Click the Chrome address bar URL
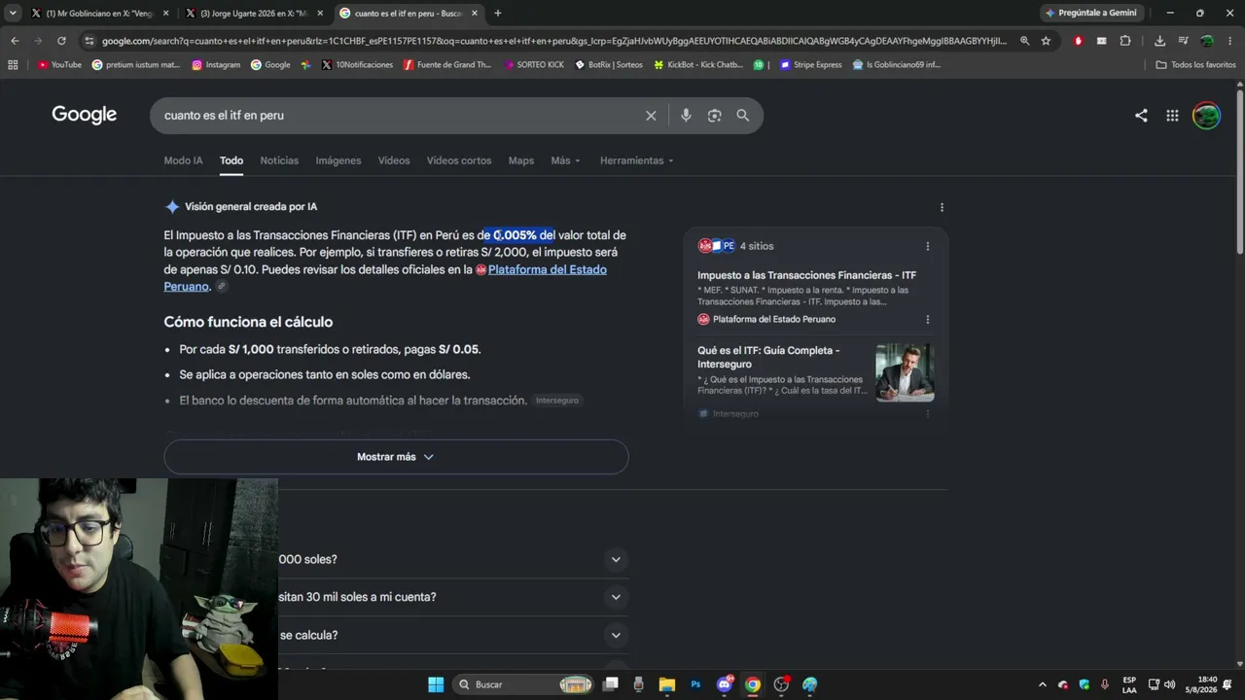 point(554,41)
